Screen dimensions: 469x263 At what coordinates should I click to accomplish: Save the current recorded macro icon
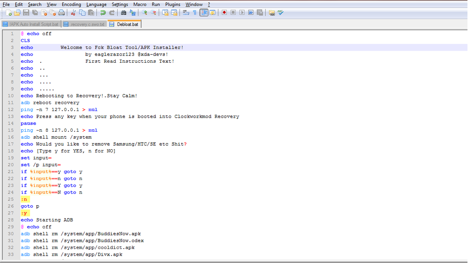[x=260, y=12]
